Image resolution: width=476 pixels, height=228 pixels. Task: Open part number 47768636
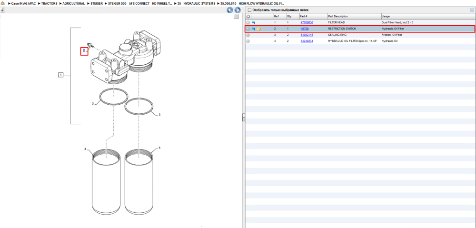click(x=307, y=23)
